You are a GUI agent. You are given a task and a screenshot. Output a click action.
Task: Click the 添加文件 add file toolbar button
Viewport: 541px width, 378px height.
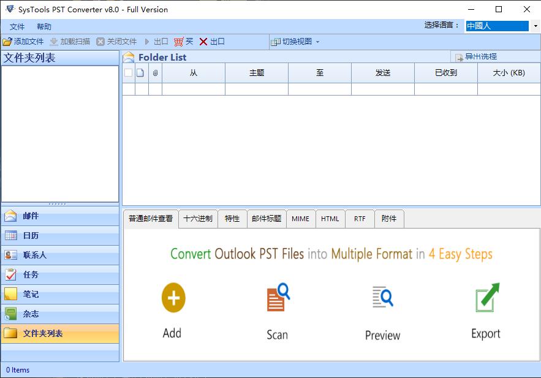[x=23, y=42]
